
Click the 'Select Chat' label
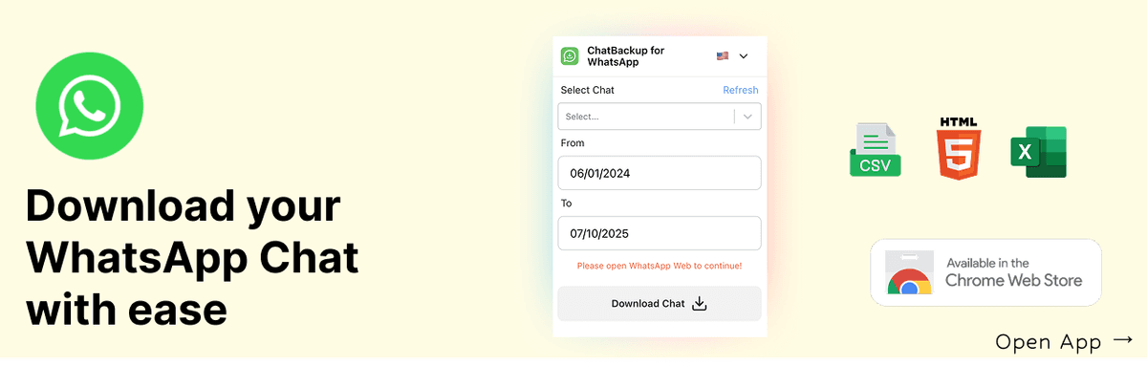588,90
